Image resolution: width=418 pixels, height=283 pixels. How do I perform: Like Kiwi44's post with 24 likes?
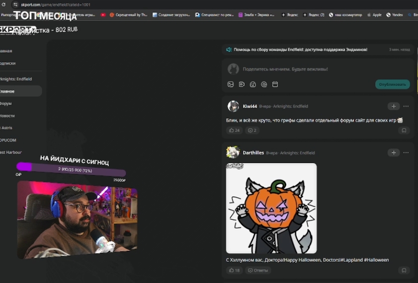click(234, 130)
